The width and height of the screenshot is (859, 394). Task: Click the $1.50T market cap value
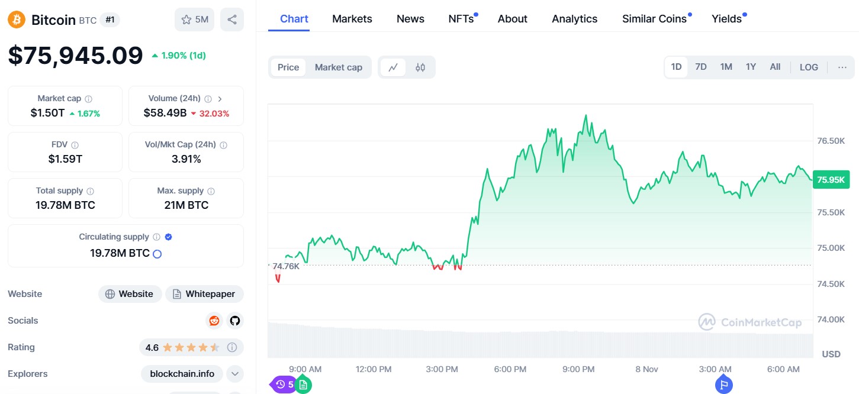click(x=47, y=113)
